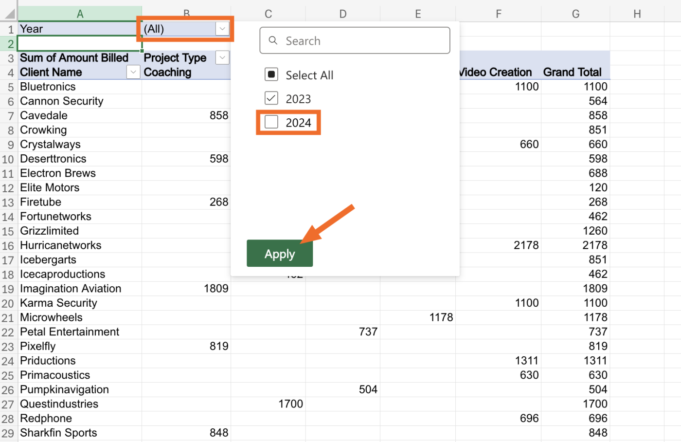Click the Year label cell
The height and width of the screenshot is (442, 681).
[x=80, y=29]
